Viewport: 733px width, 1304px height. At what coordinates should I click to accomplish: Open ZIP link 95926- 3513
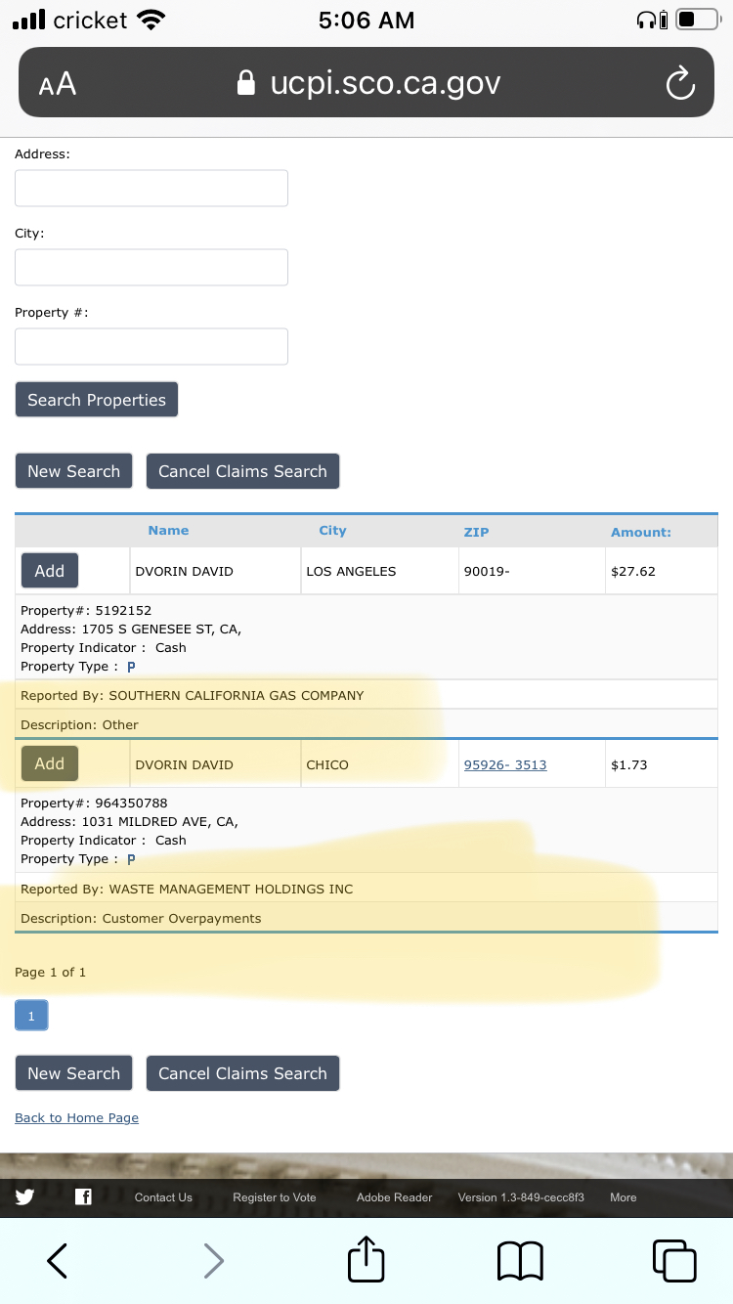click(505, 764)
